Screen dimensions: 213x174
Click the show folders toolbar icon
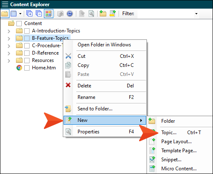pyautogui.click(x=5, y=14)
